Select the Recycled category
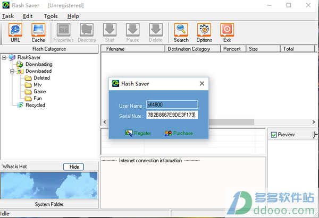Screen dimensions: 319x218 tap(35, 105)
